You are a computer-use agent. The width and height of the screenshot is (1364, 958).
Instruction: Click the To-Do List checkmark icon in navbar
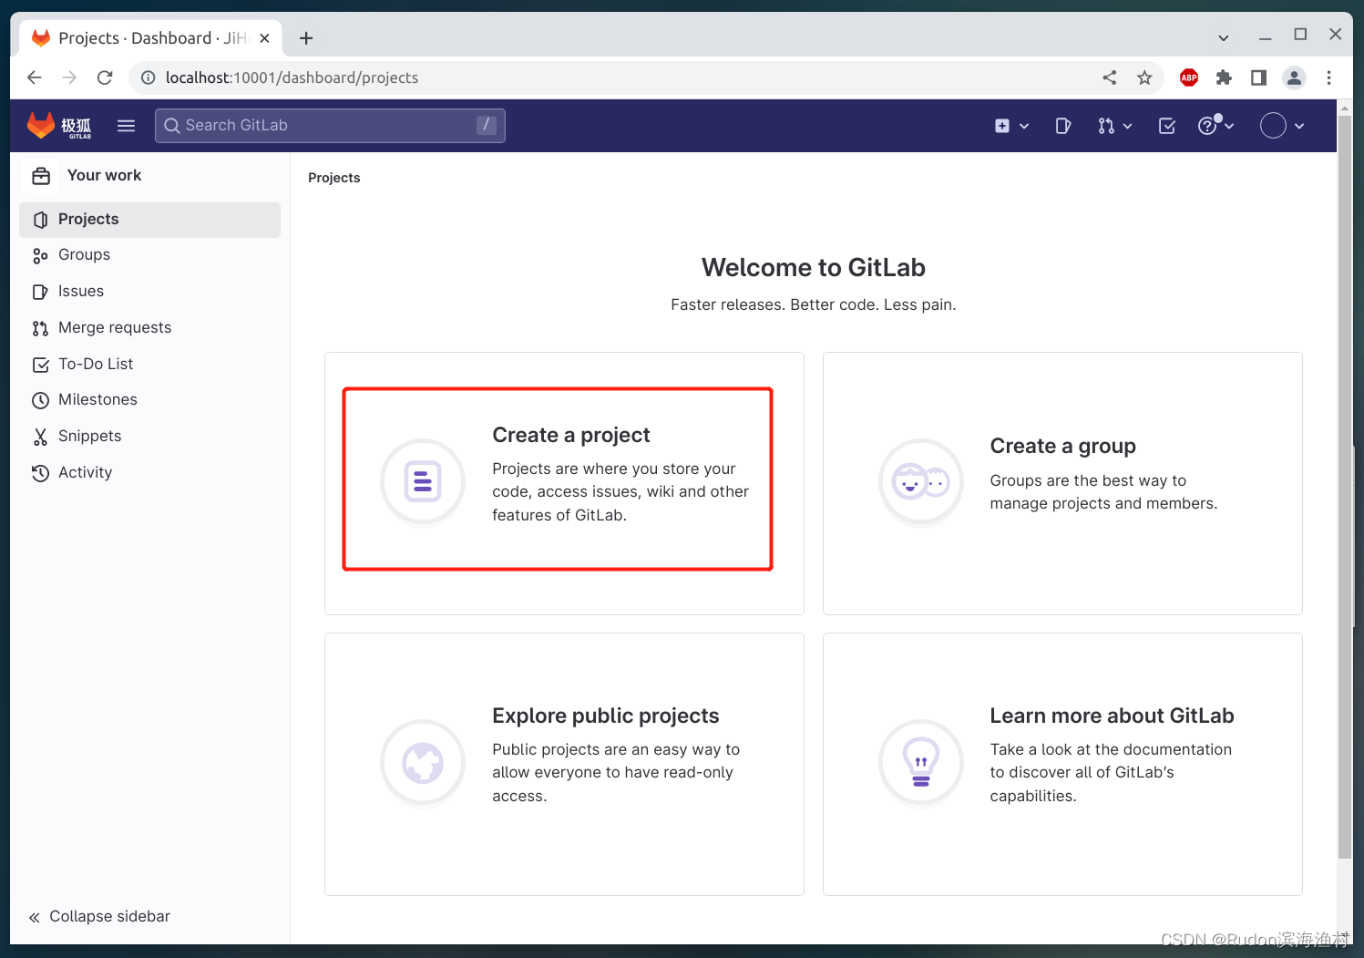pos(1167,126)
